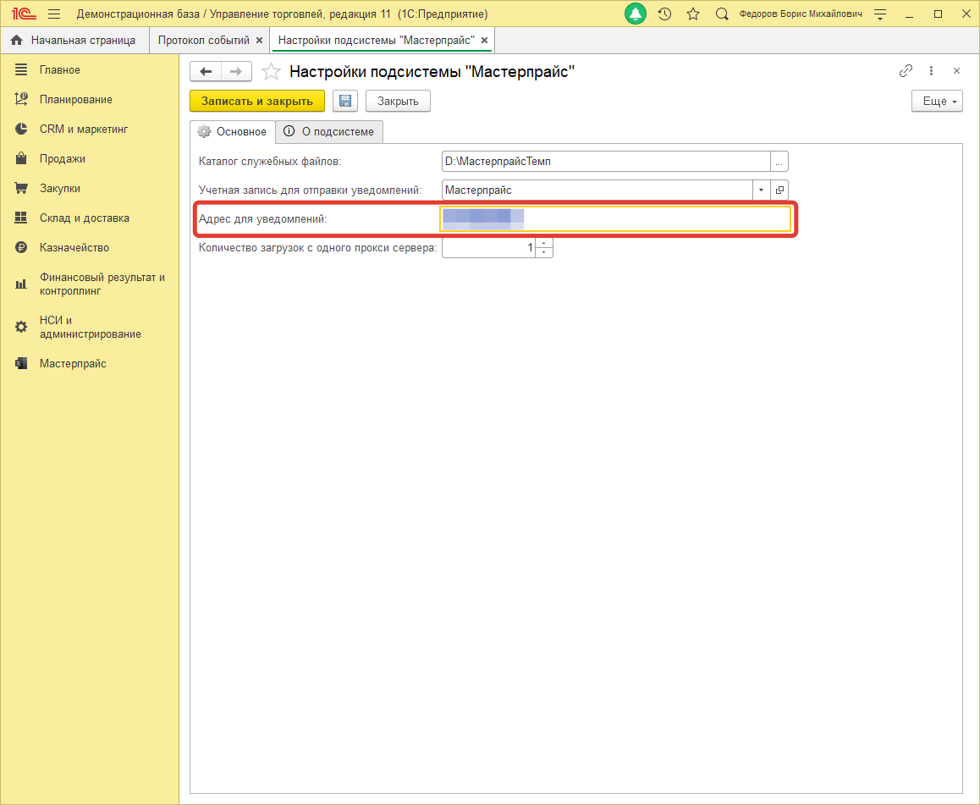
Task: Click the Адрес для уведомлений field
Action: coord(615,219)
